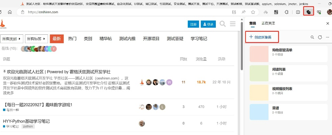Open the browser profile avatar
This screenshot has width=332, height=135.
click(x=329, y=12)
